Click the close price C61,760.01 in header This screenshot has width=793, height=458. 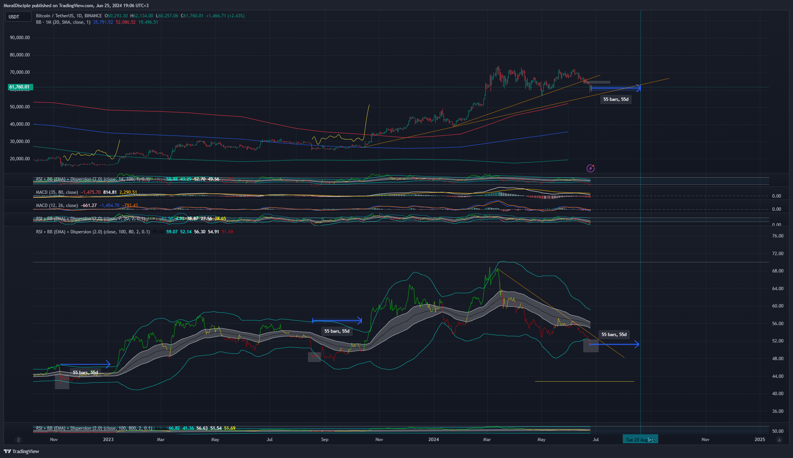(x=192, y=16)
